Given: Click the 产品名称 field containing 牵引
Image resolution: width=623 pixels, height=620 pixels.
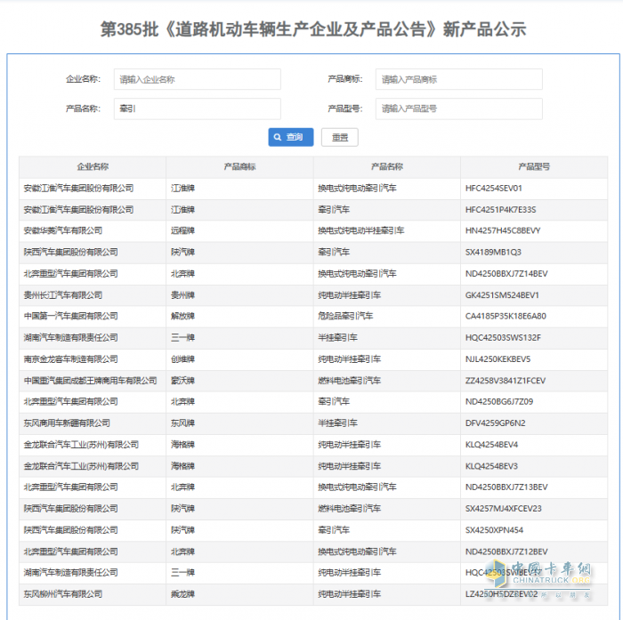Looking at the screenshot, I should click(x=197, y=109).
